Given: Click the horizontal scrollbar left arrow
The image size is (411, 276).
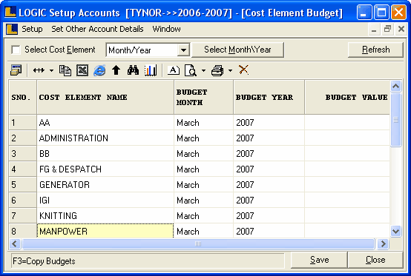Looking at the screenshot, I should [15, 244].
